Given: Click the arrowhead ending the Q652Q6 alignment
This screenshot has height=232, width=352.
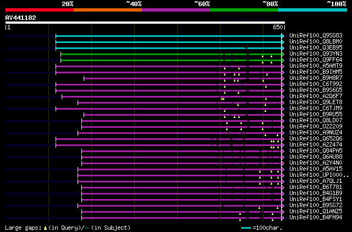Looking at the screenshot, I should (283, 139).
